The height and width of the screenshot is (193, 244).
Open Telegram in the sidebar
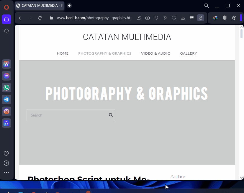pyautogui.click(x=6, y=99)
